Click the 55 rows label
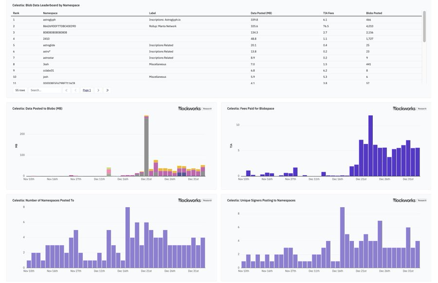Screen dimensions: 438x283 pos(20,90)
